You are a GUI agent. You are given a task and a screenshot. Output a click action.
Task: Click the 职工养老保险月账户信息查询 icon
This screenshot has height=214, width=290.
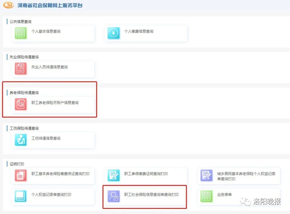coord(21,104)
